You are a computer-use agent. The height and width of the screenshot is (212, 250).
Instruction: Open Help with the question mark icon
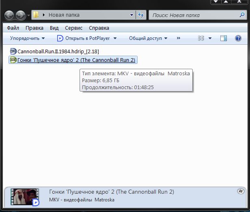coord(238,38)
